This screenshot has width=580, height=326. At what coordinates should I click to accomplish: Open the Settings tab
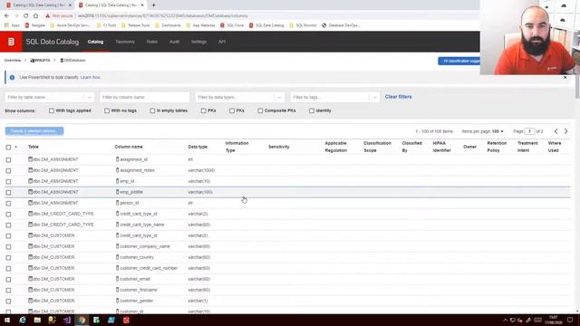199,42
